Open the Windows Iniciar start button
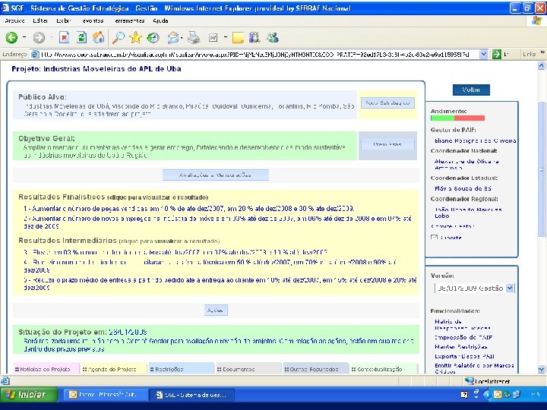This screenshot has height=410, width=547. 29,394
